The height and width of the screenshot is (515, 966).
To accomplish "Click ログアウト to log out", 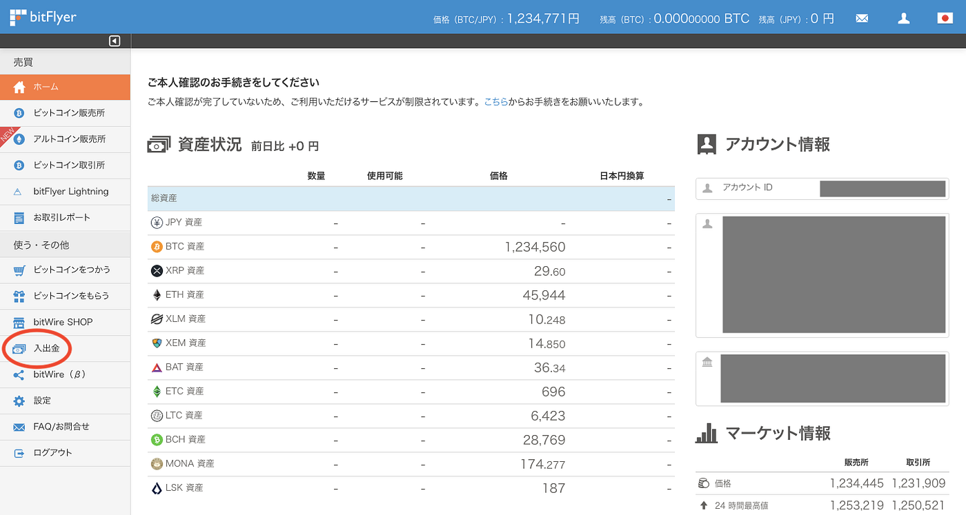I will pyautogui.click(x=65, y=453).
